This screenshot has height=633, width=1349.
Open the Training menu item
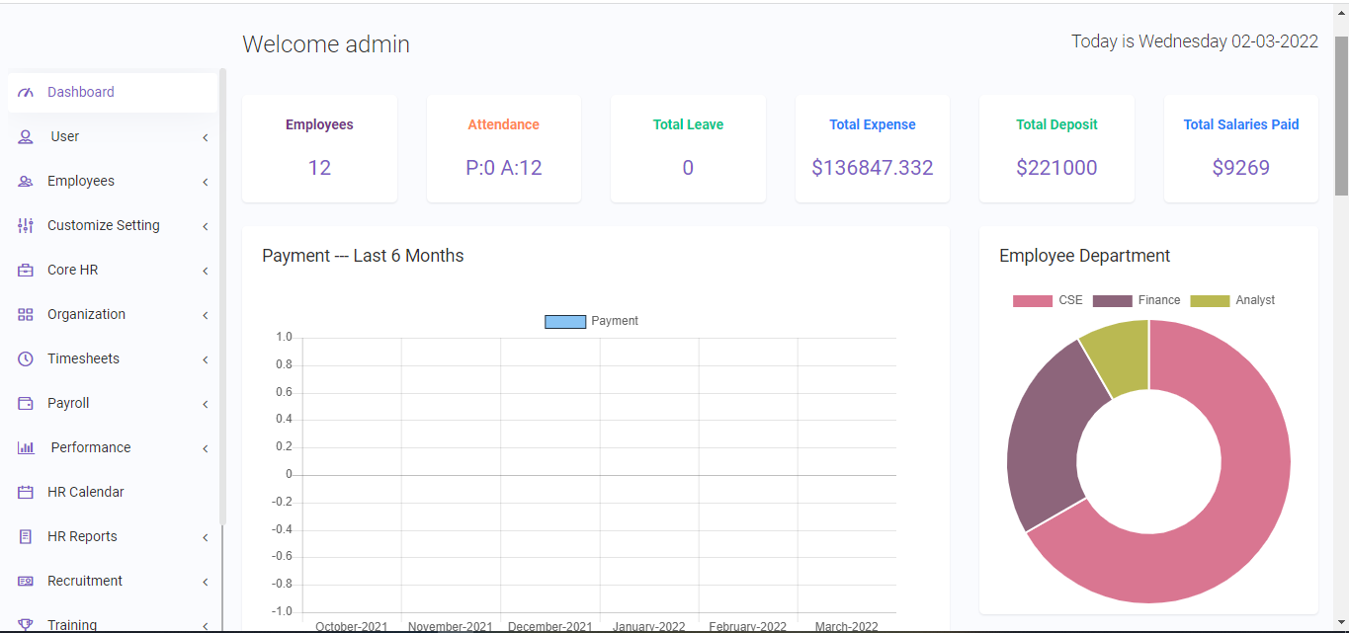(72, 624)
